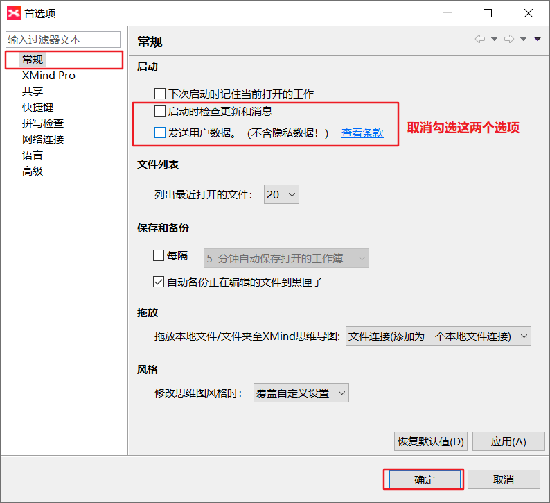Toggle 下次启动时记住当前打开的工作 checkbox
550x503 pixels.
pos(160,94)
